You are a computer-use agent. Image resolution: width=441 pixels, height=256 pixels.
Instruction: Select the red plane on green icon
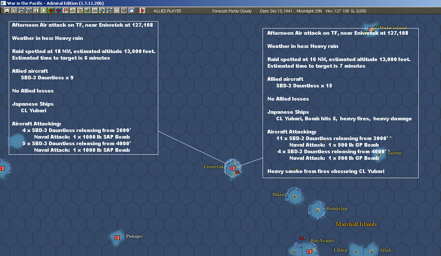[x=51, y=11]
